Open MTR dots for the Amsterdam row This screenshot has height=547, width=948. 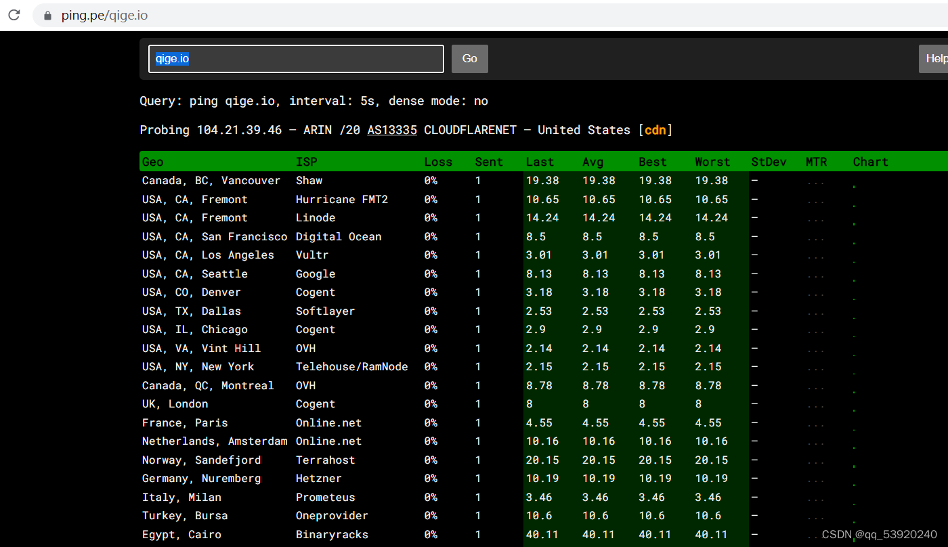816,443
